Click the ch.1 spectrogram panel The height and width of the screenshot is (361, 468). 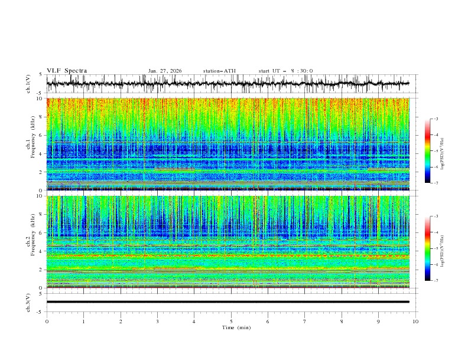(x=227, y=144)
